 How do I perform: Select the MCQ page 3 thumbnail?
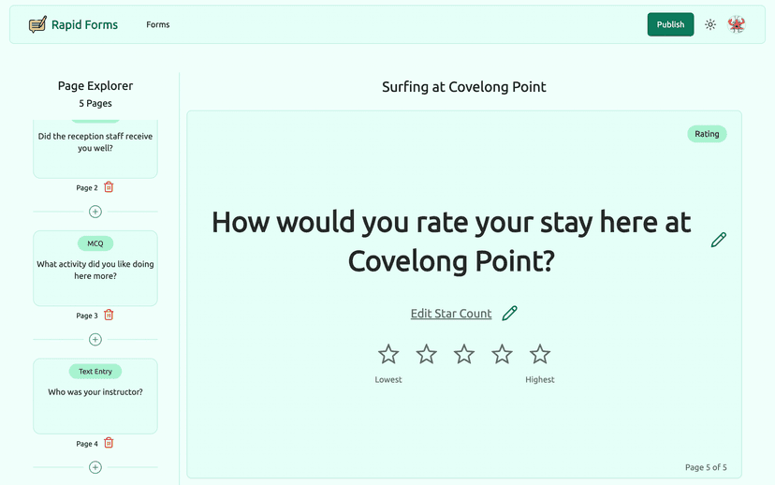(95, 269)
